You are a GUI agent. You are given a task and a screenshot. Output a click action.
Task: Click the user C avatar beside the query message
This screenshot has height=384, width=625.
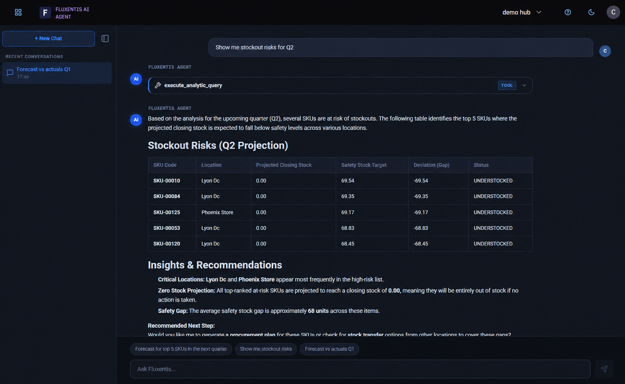tap(605, 51)
